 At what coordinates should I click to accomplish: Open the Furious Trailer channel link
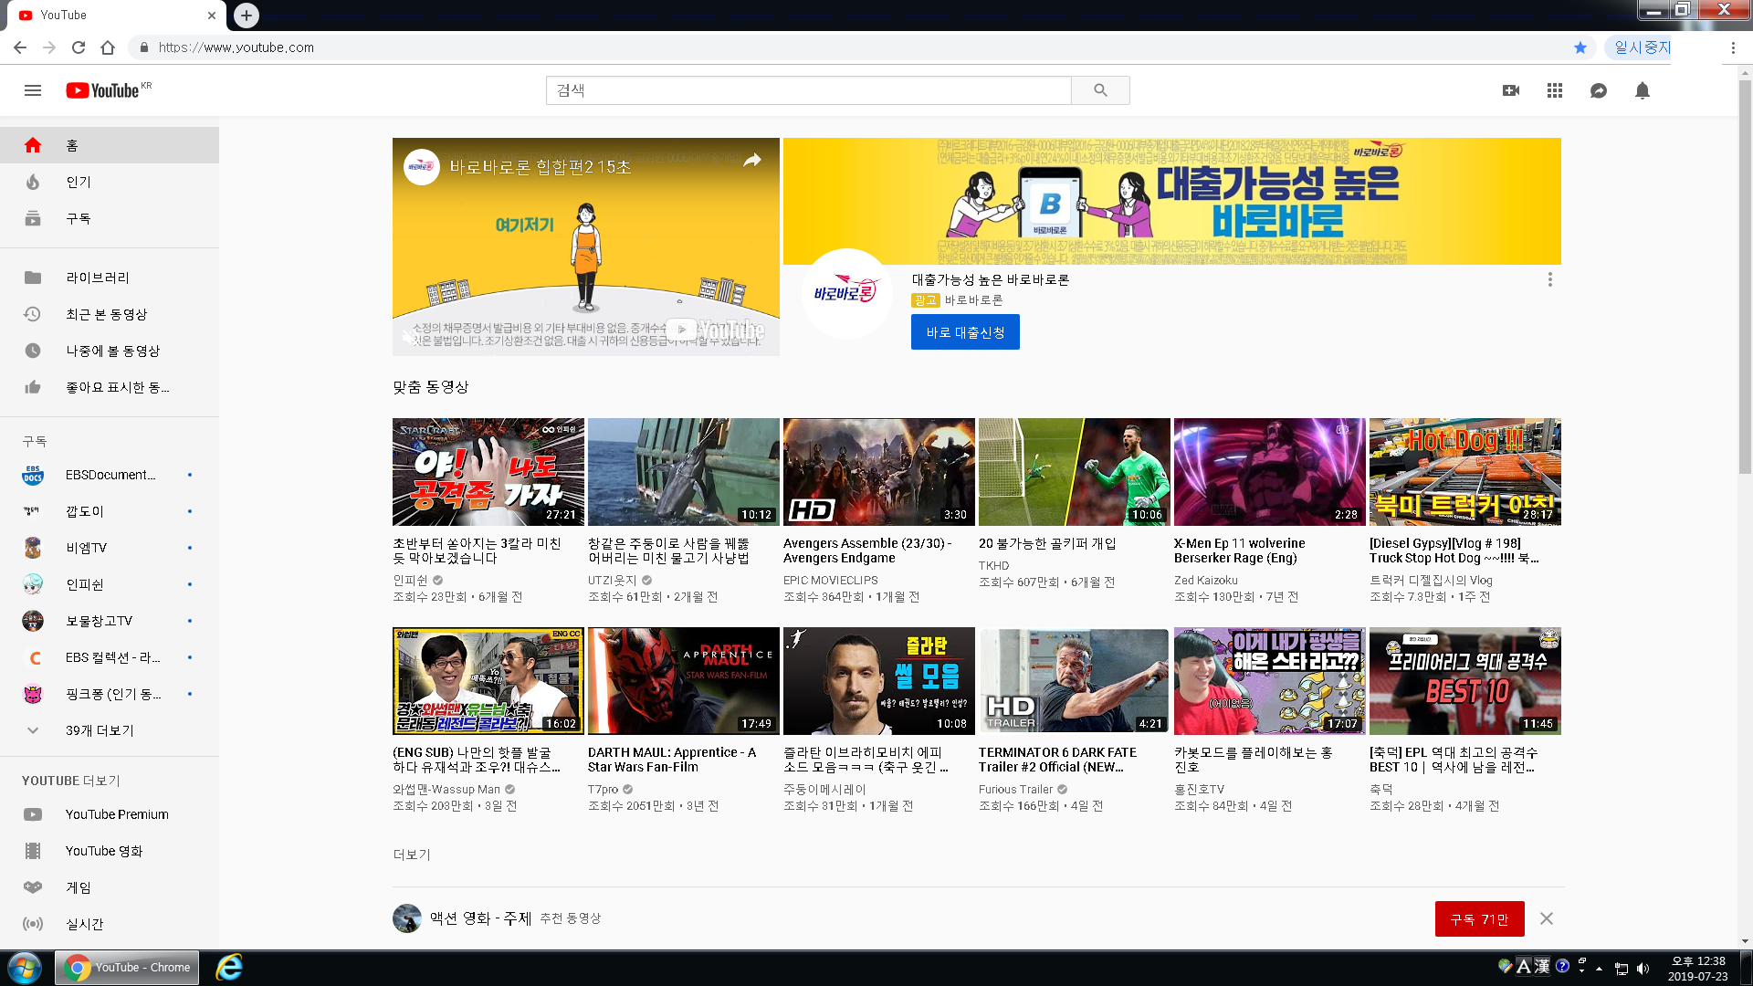[1015, 790]
